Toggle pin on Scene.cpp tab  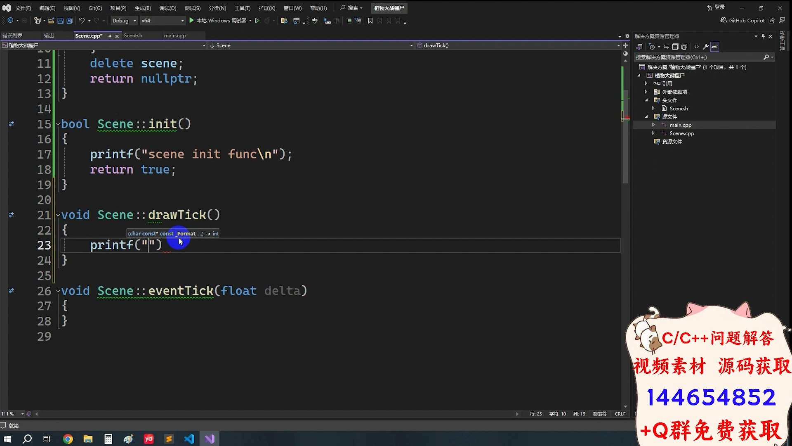coord(109,36)
